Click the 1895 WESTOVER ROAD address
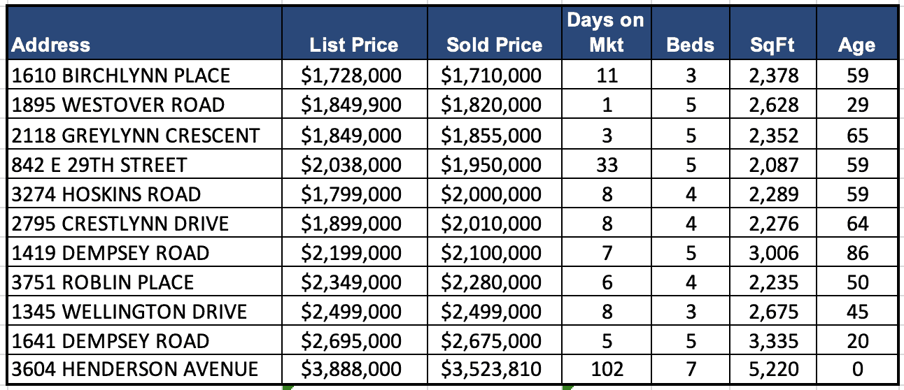The height and width of the screenshot is (390, 904). [118, 105]
